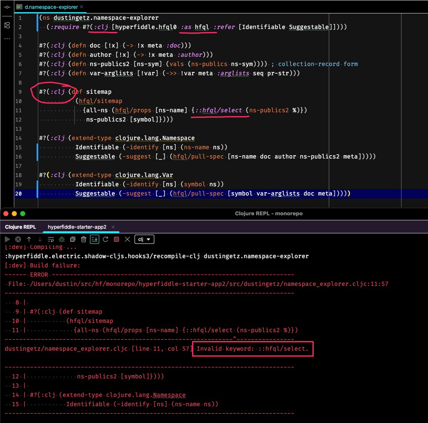
Task: Click the cljc file icon on the editor tab
Action: pyautogui.click(x=19, y=7)
